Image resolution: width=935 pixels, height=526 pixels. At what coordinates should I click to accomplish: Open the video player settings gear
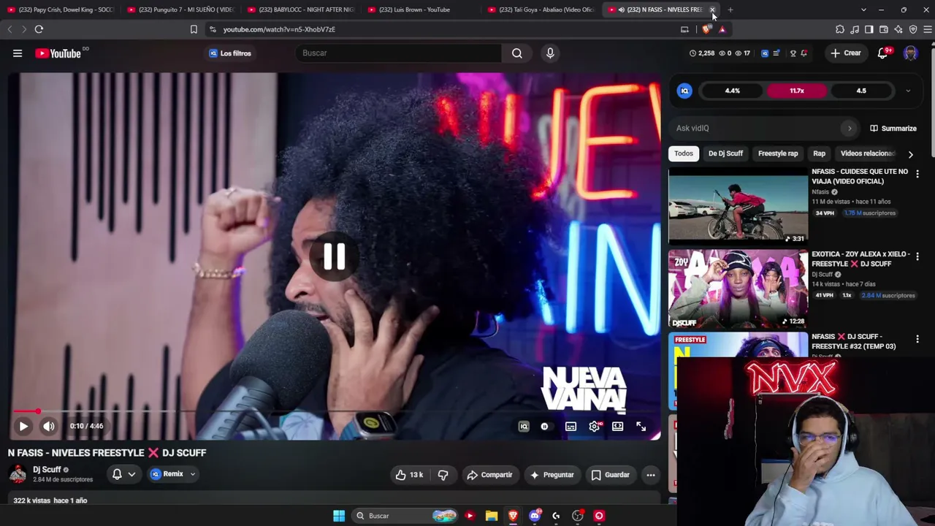coord(594,426)
